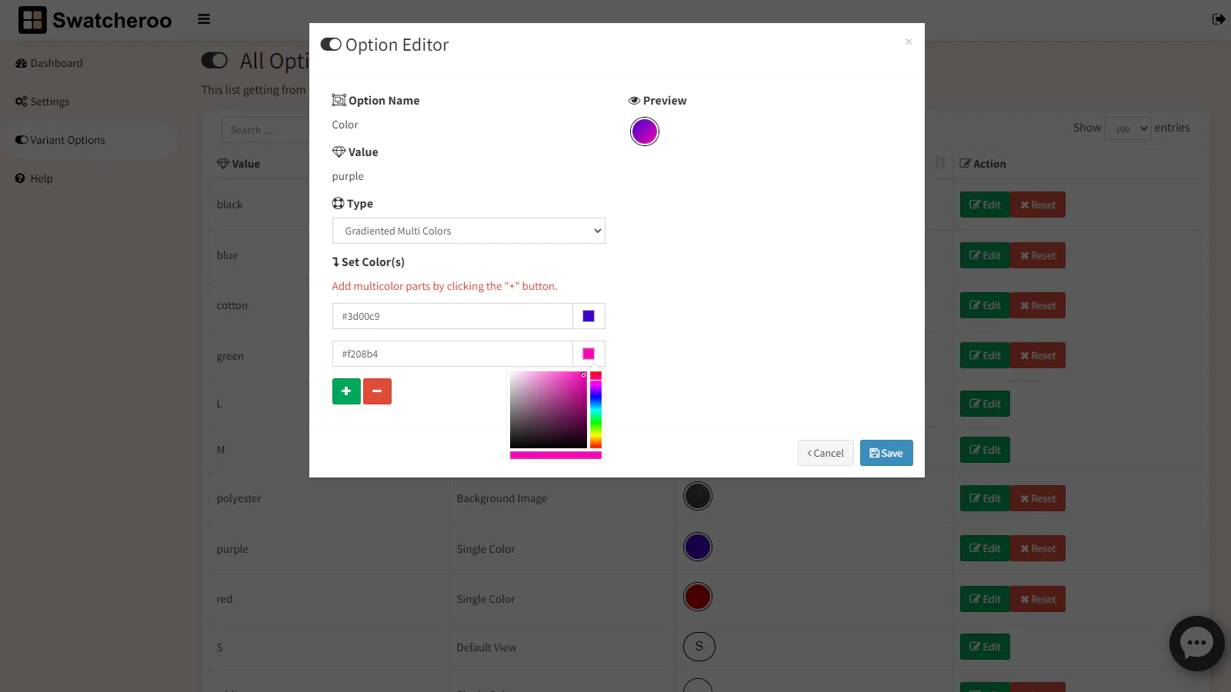1231x692 pixels.
Task: Click the polyester background image swatch
Action: tap(698, 496)
